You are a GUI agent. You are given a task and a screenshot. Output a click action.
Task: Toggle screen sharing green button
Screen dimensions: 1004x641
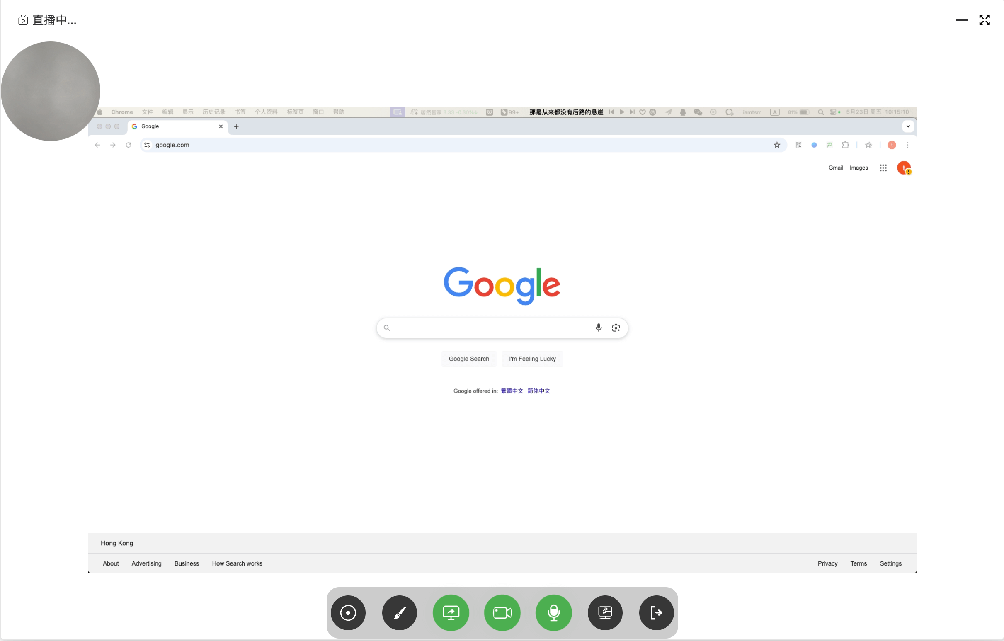click(451, 613)
